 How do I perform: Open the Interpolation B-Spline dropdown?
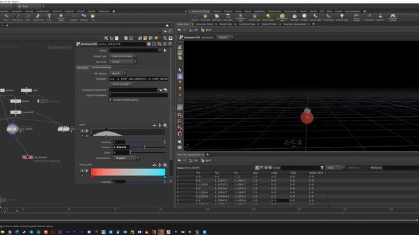(x=126, y=158)
